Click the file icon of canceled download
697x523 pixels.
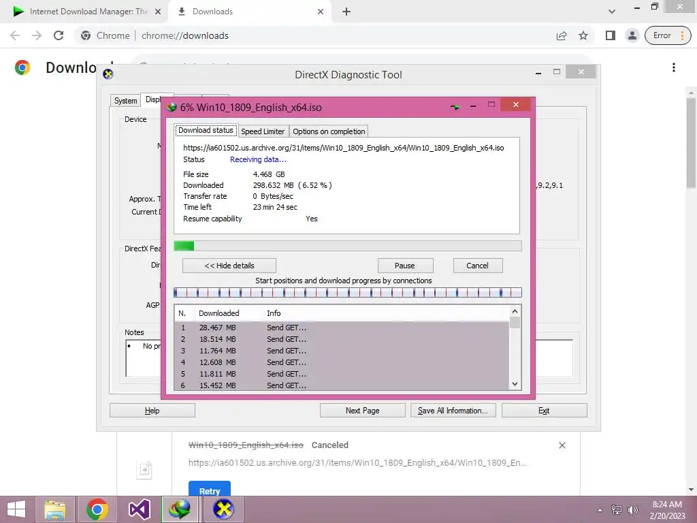(144, 470)
